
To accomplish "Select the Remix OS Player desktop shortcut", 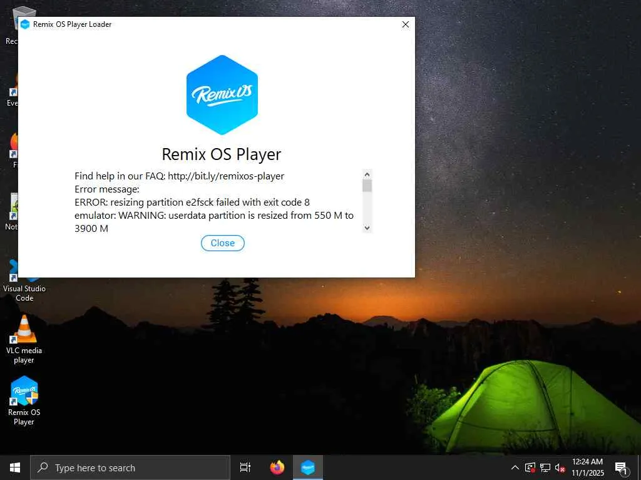I will tap(24, 401).
